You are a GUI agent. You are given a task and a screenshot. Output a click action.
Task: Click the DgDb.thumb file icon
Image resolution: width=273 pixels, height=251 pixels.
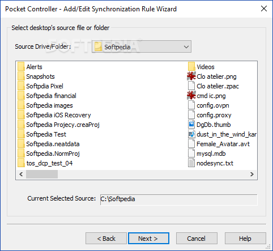click(191, 125)
